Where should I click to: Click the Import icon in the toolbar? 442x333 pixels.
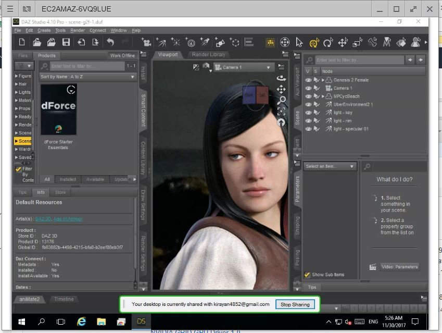[x=81, y=42]
